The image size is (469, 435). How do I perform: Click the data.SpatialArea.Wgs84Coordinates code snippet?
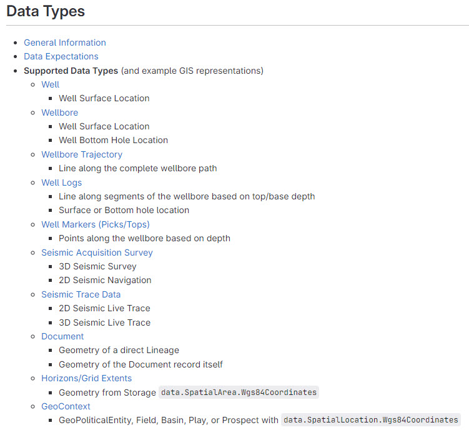[x=239, y=392]
